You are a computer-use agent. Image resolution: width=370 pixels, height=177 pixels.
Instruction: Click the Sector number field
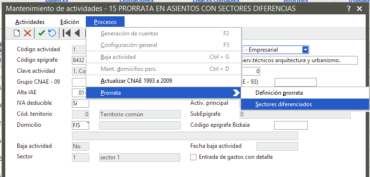click(81, 157)
